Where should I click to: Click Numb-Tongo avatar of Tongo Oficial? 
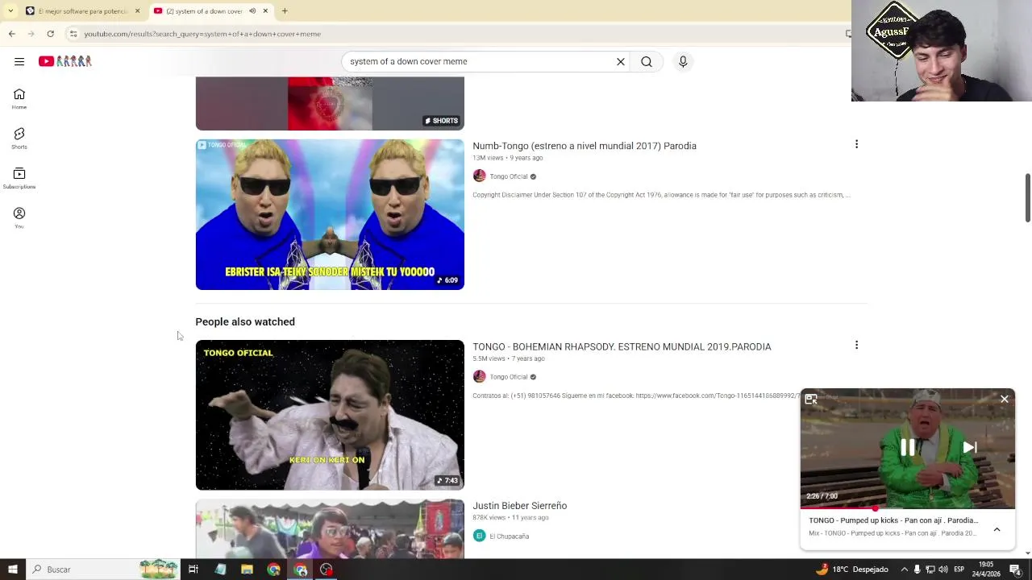(480, 176)
